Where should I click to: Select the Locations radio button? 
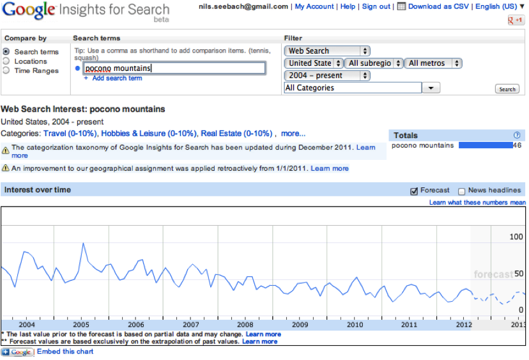[6, 61]
